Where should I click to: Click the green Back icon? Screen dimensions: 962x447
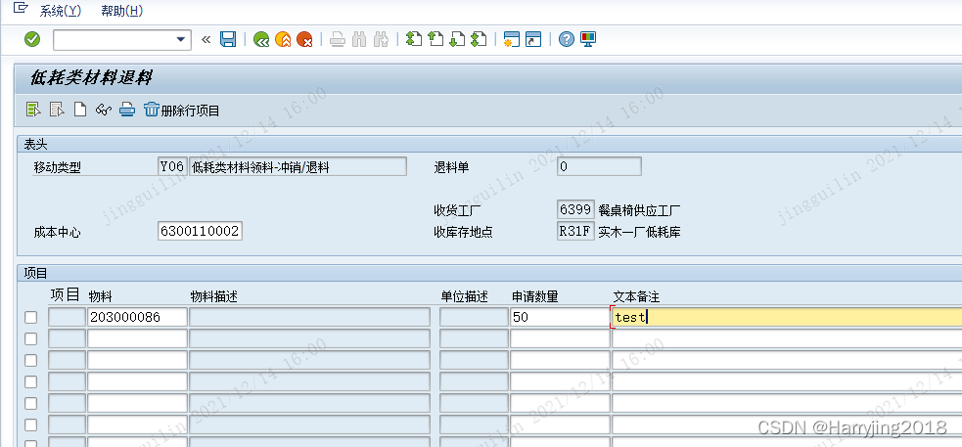pos(261,40)
